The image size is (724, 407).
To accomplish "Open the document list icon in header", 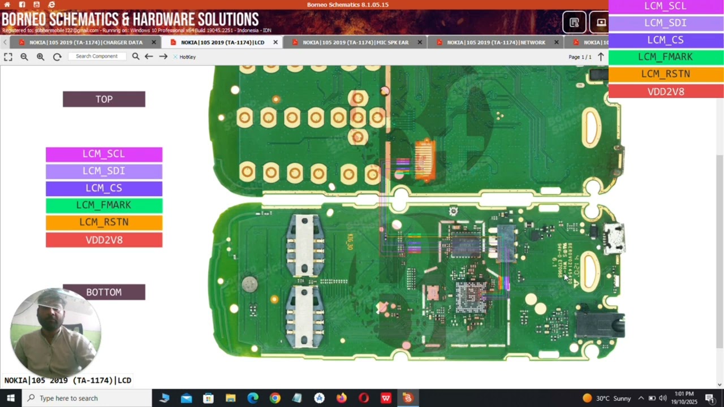I will tap(574, 23).
